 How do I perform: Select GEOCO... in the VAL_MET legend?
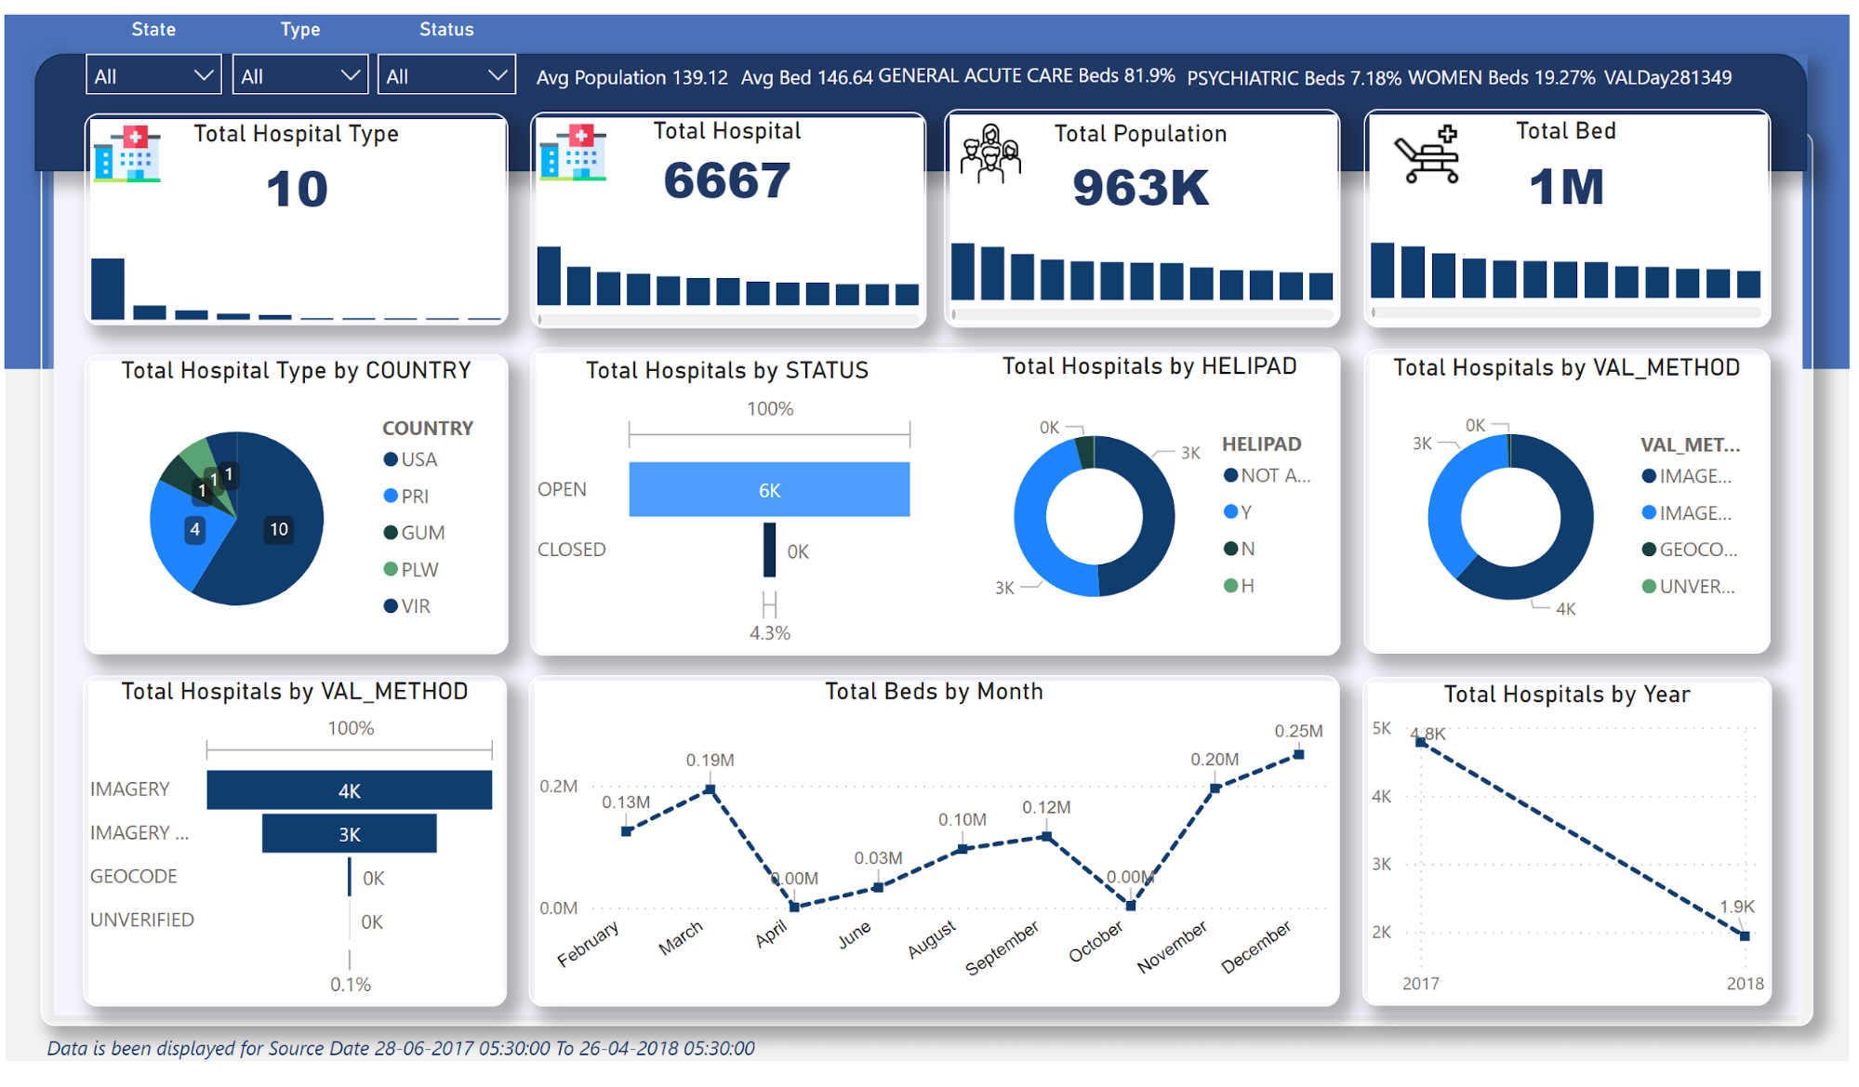coord(1690,550)
